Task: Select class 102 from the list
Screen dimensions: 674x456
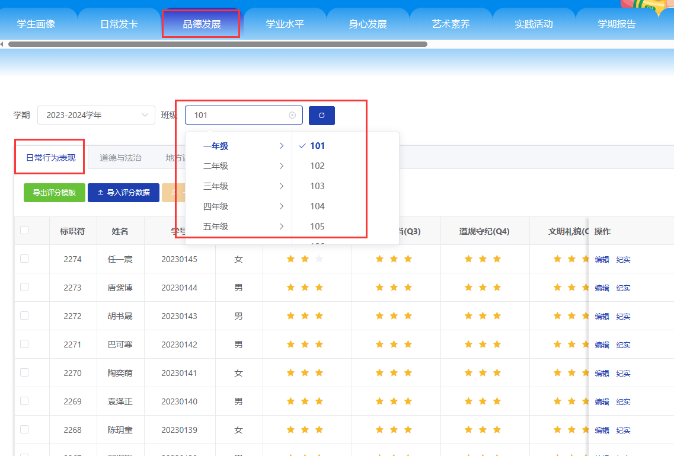Action: pos(317,166)
